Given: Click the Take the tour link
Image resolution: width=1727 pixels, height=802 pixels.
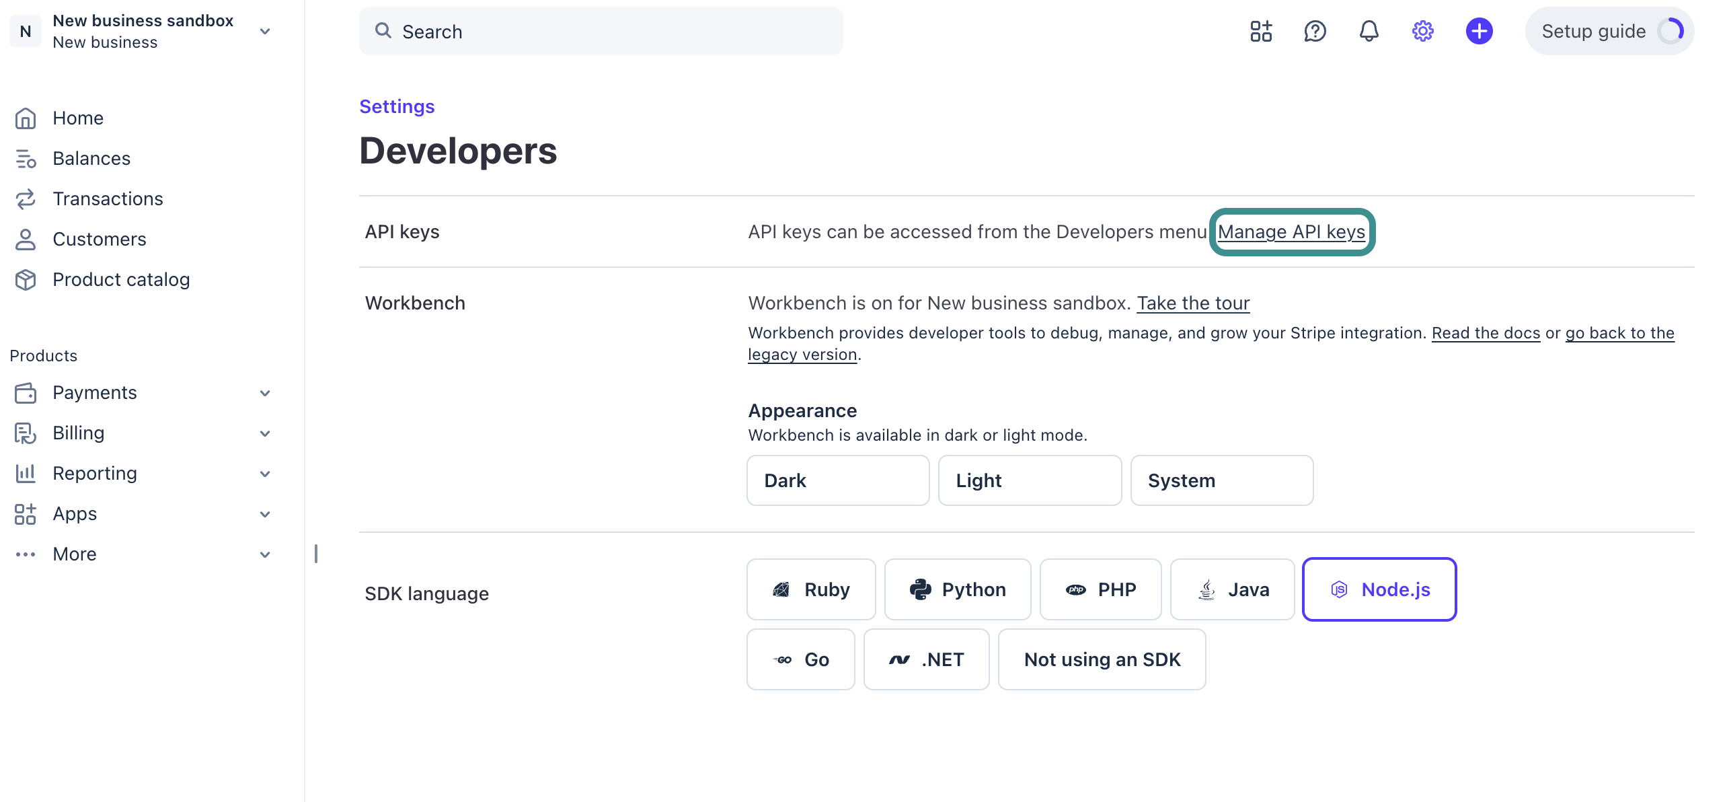Looking at the screenshot, I should [1193, 303].
